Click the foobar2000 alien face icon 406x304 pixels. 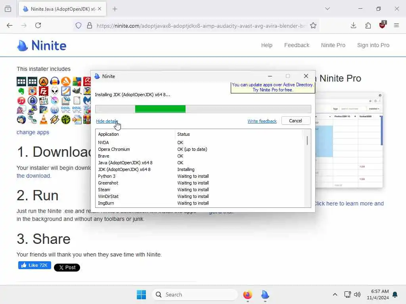(55, 91)
